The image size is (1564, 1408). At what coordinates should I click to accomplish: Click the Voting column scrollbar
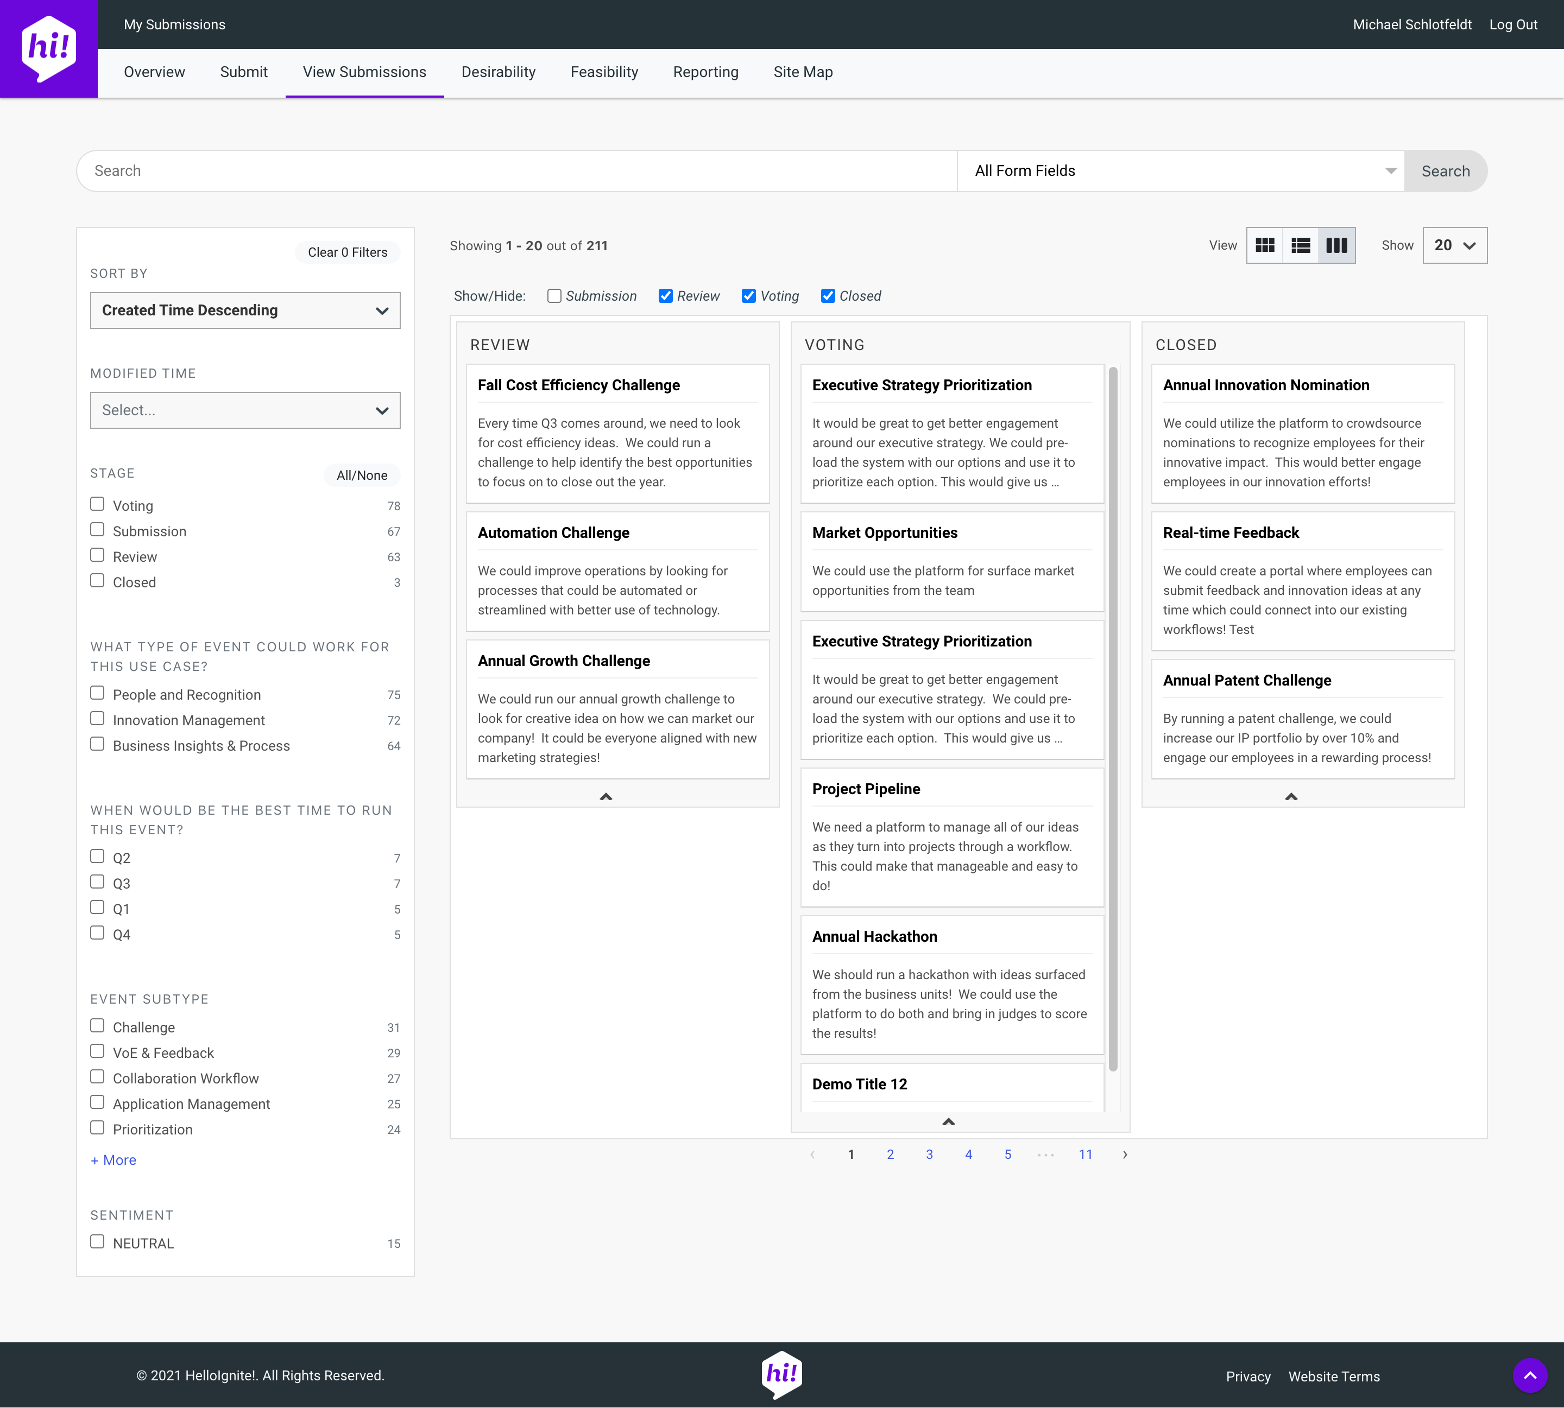coord(1113,720)
